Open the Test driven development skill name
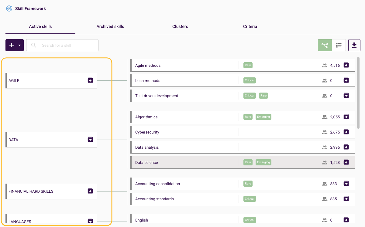Viewport: 365px width, 227px height. 157,96
